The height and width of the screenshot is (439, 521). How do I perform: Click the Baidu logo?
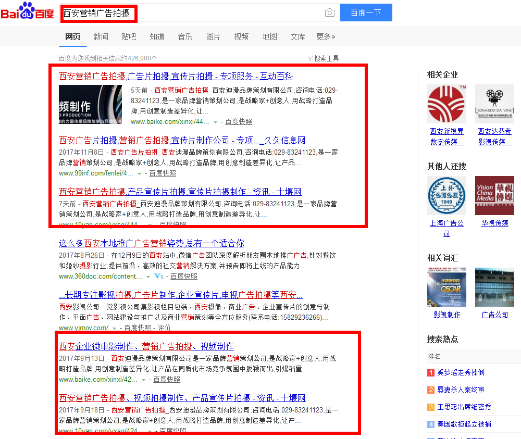(27, 11)
